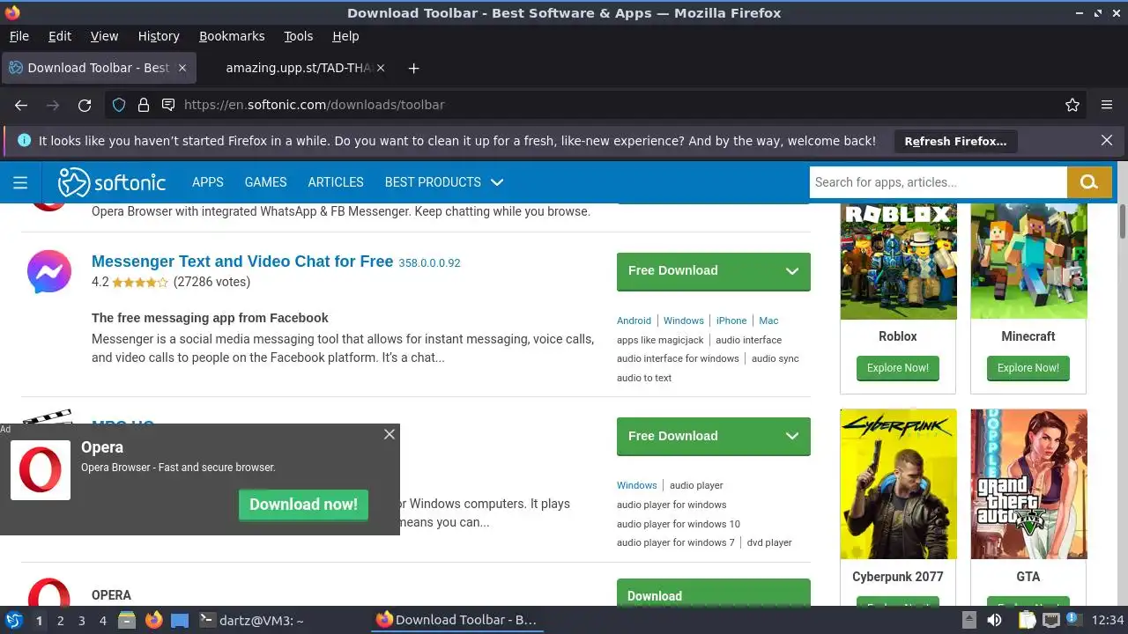Expand the Messenger Free Download dropdown arrow
1128x634 pixels.
coord(791,271)
